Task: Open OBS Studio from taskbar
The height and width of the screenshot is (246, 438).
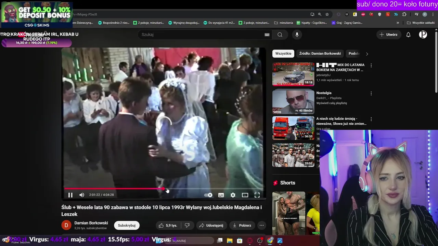Action: click(x=260, y=241)
